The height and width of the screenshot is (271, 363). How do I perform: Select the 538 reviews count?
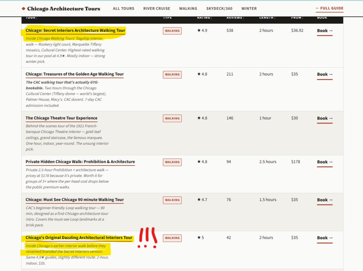click(230, 30)
